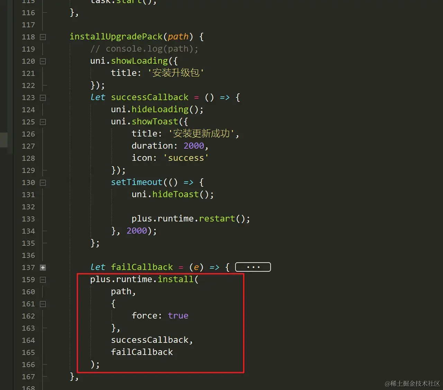Click successCallback argument on line 164

click(x=150, y=340)
